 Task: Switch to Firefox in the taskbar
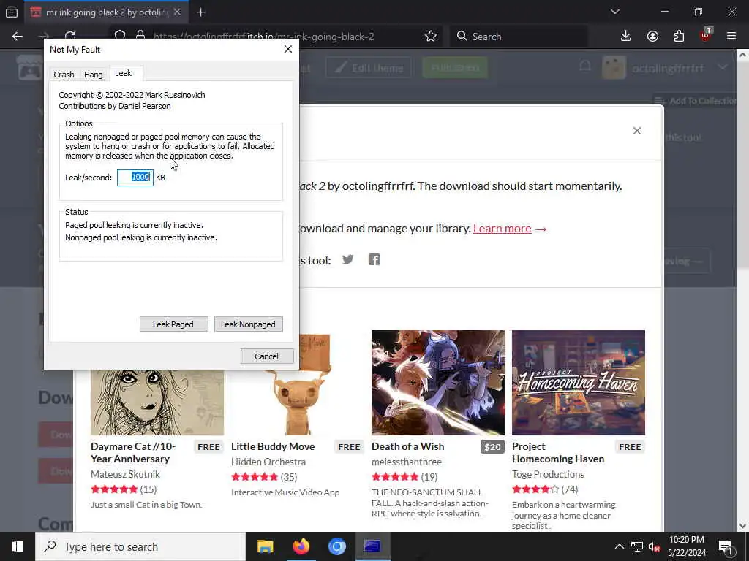[301, 546]
